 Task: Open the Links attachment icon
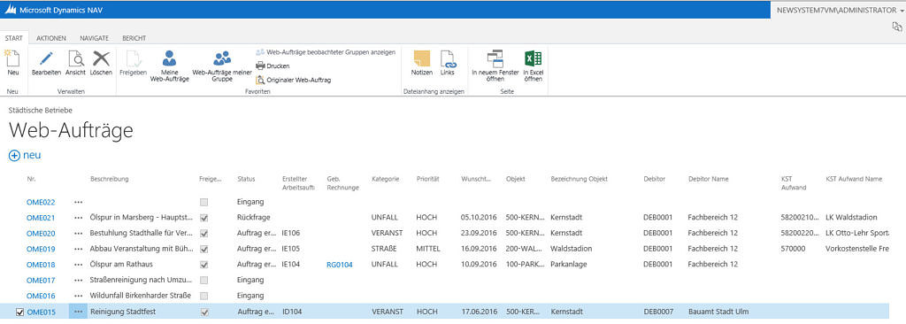pyautogui.click(x=448, y=58)
